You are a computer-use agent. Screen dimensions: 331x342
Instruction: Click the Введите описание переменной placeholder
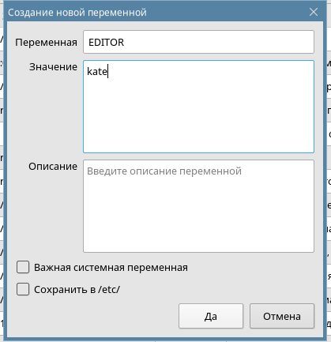(x=164, y=171)
